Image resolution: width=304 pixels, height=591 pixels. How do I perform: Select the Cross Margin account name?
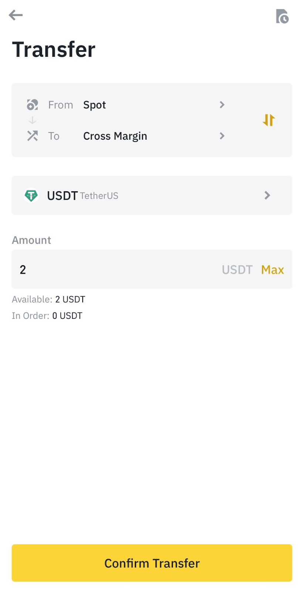pyautogui.click(x=115, y=136)
